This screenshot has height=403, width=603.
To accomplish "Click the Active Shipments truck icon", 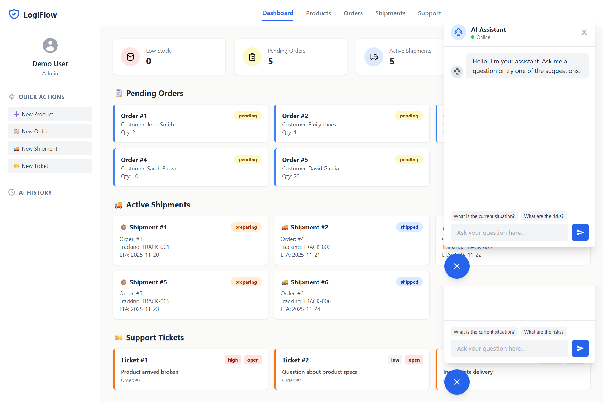I will 374,57.
